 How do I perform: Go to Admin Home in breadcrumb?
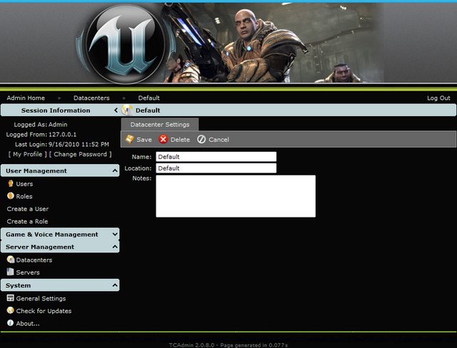click(x=26, y=98)
